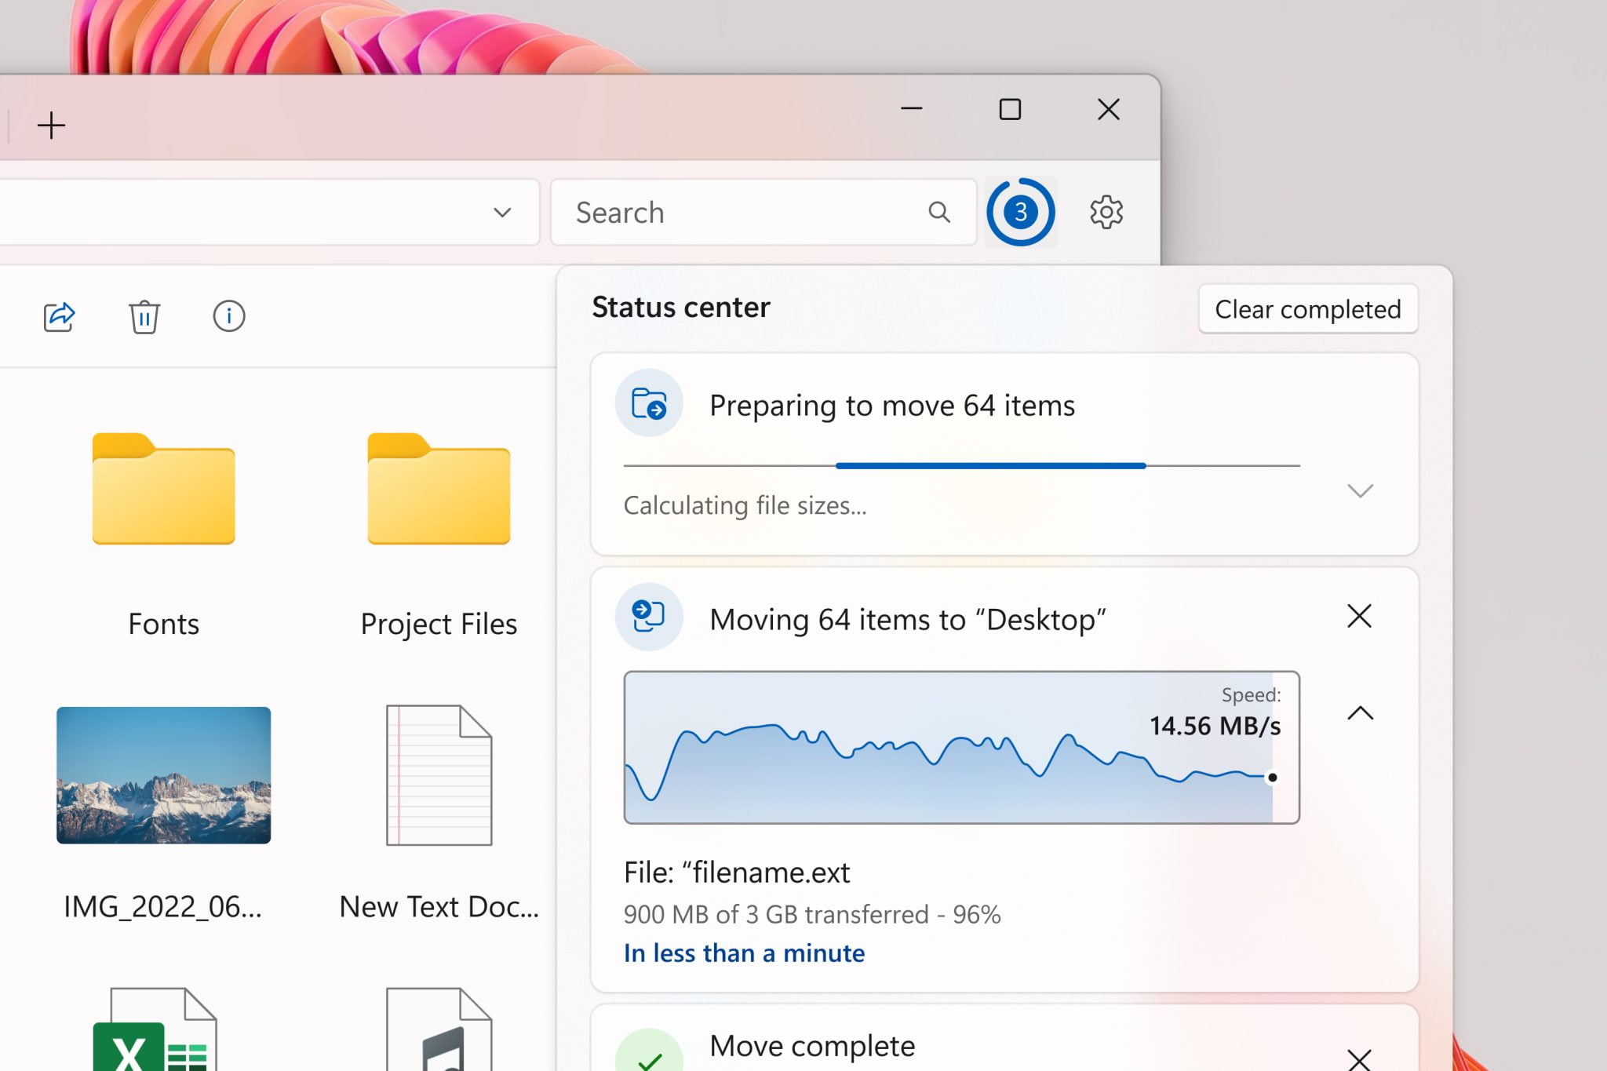Select the Delete (trash) toolbar icon
The height and width of the screenshot is (1071, 1607).
coord(144,316)
